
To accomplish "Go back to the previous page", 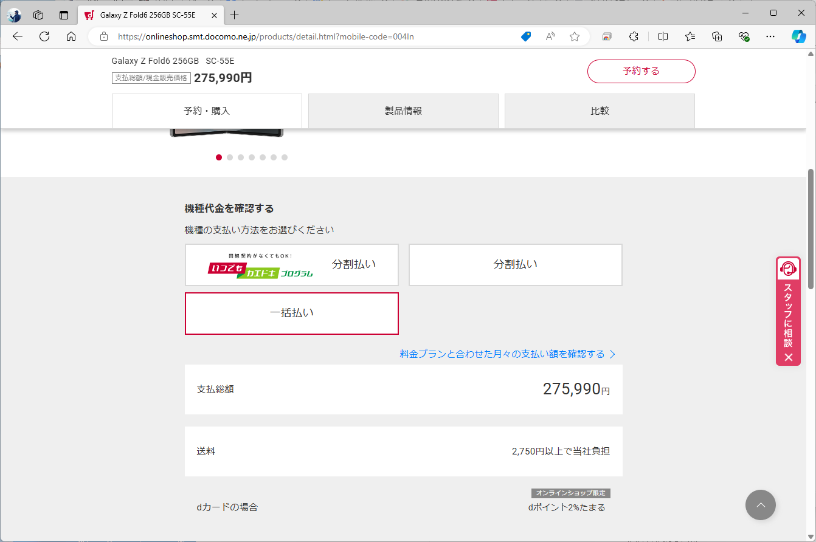I will pos(18,36).
